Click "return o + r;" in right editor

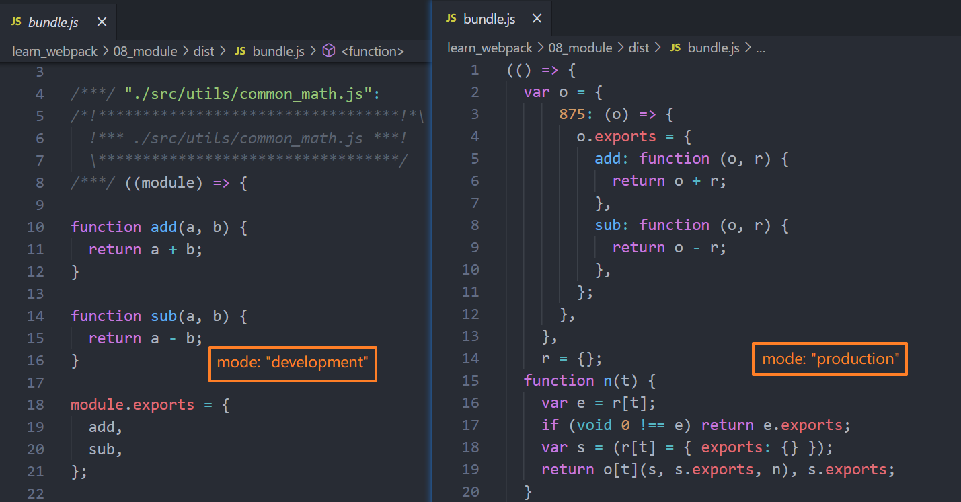tap(670, 181)
